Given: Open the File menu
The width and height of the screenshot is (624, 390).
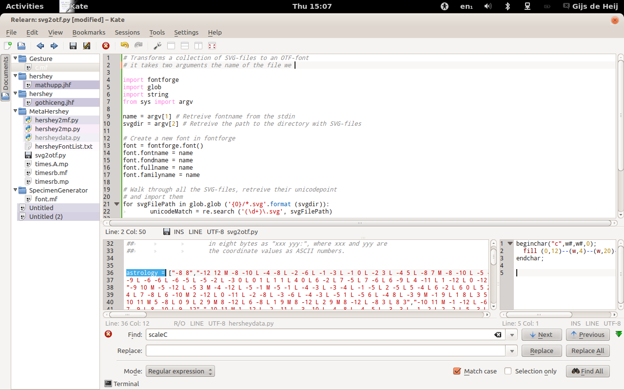Looking at the screenshot, I should [x=11, y=32].
